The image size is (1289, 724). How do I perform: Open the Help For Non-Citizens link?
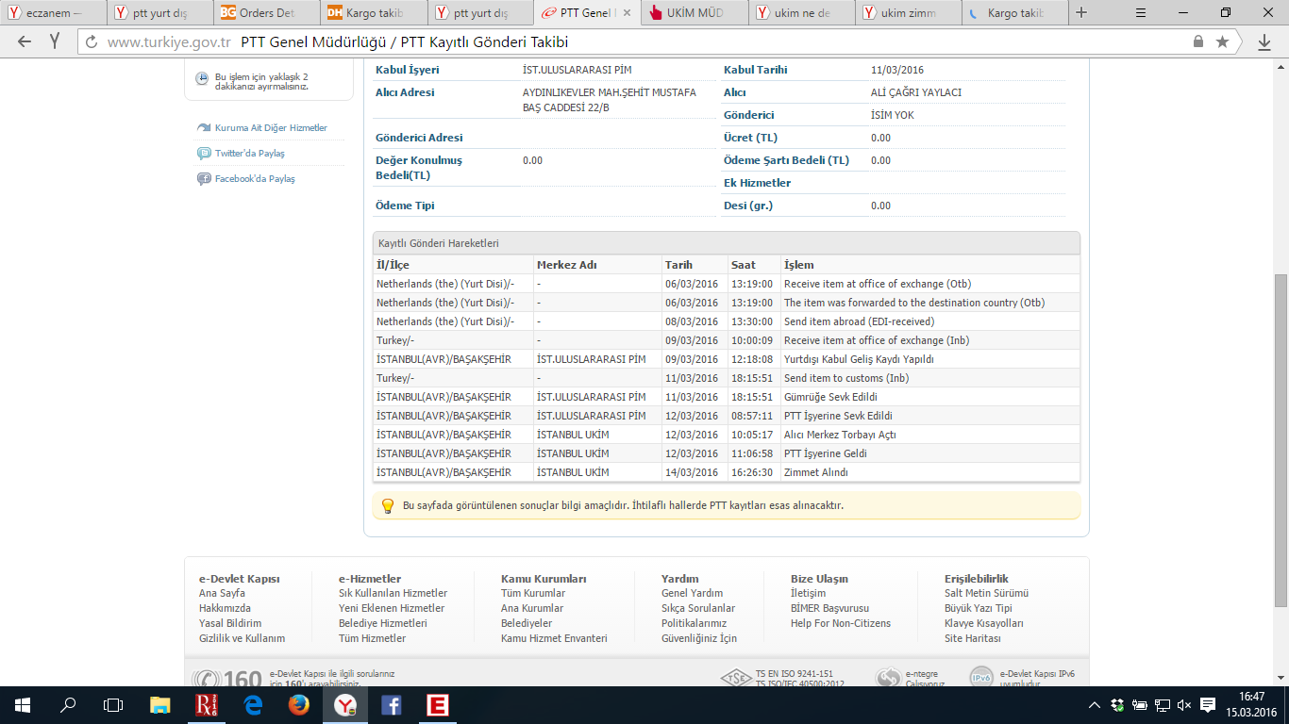pos(841,624)
